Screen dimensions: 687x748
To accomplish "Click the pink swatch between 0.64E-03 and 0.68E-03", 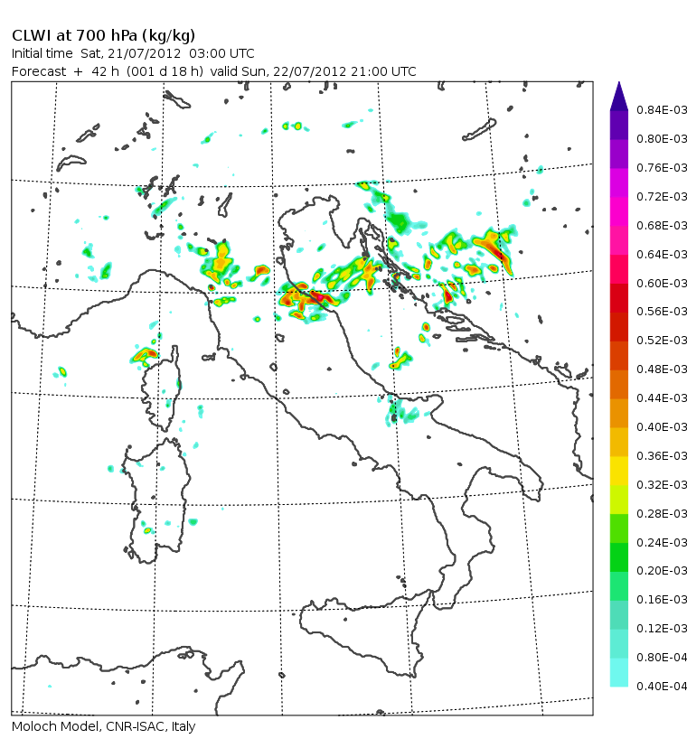I will click(x=618, y=240).
